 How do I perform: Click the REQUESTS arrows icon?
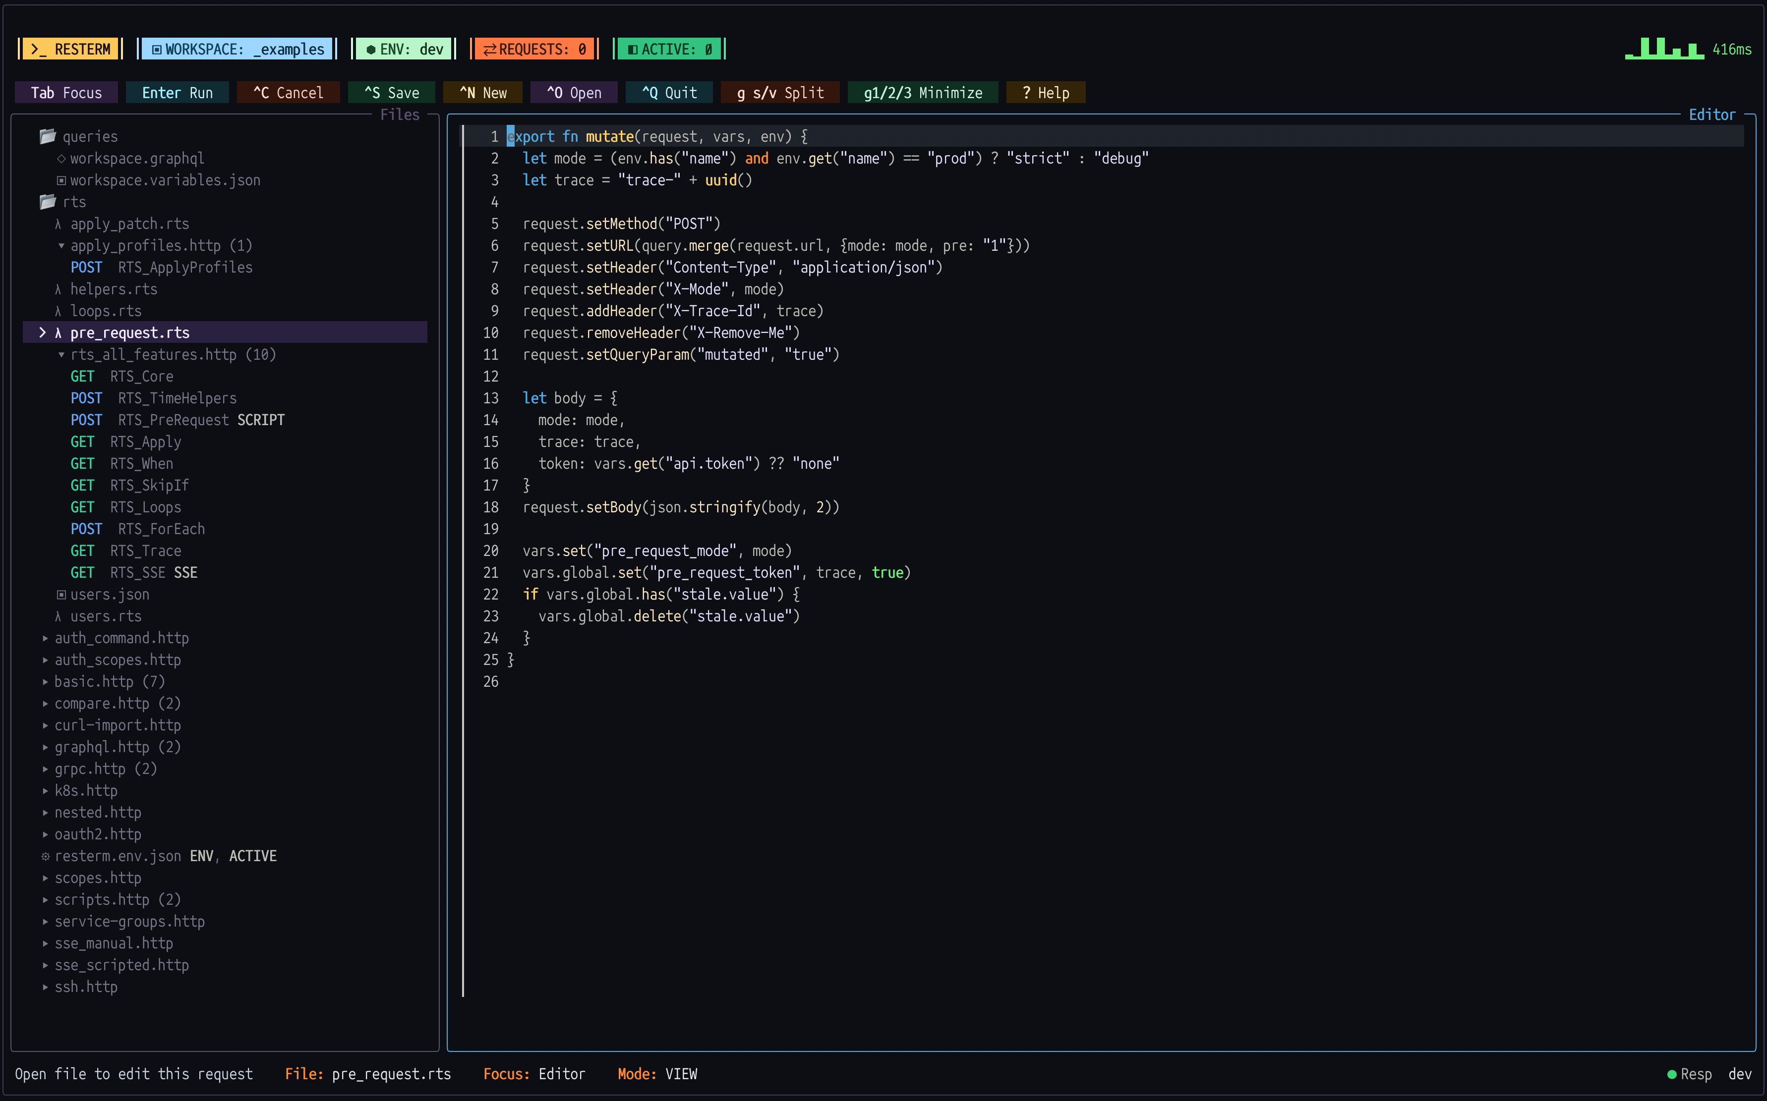pos(490,50)
